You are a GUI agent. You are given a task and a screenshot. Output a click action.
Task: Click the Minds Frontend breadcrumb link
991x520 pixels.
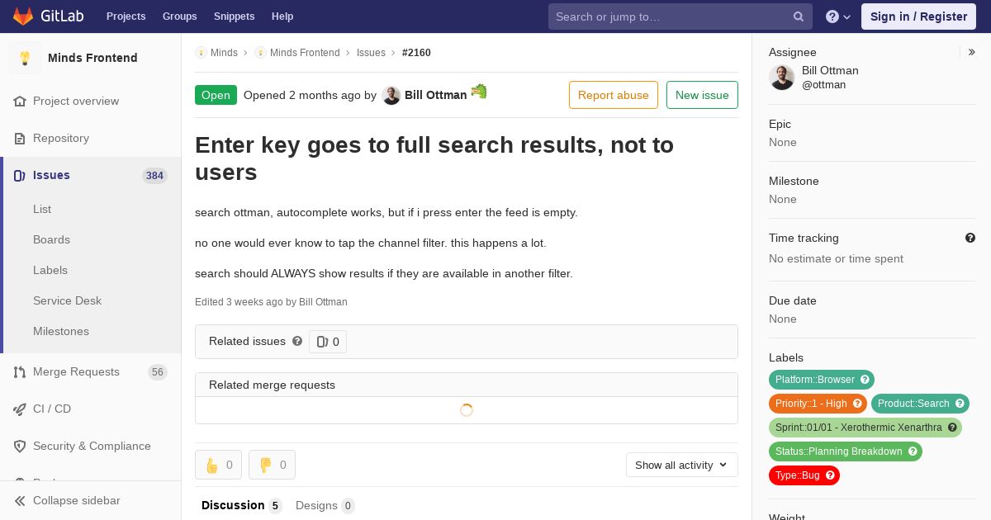[305, 53]
